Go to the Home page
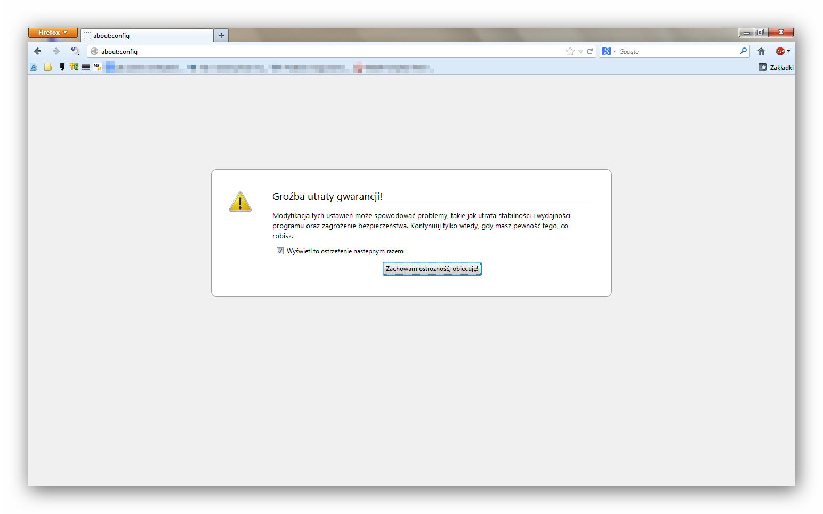 point(761,51)
